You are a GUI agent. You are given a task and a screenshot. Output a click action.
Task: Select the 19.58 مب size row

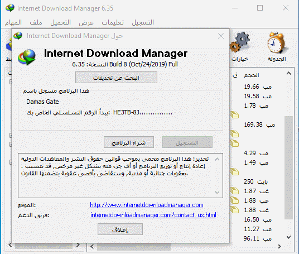[258, 96]
